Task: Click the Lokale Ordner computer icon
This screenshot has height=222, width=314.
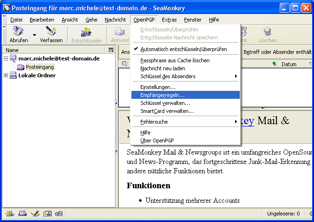Action: pyautogui.click(x=13, y=75)
